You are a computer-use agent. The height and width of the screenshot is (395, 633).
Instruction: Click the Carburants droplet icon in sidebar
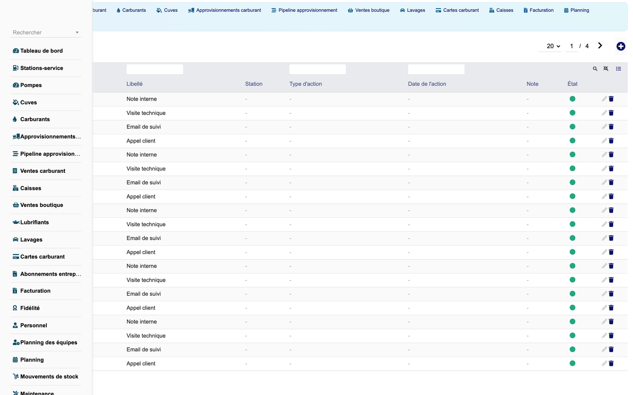pos(15,119)
